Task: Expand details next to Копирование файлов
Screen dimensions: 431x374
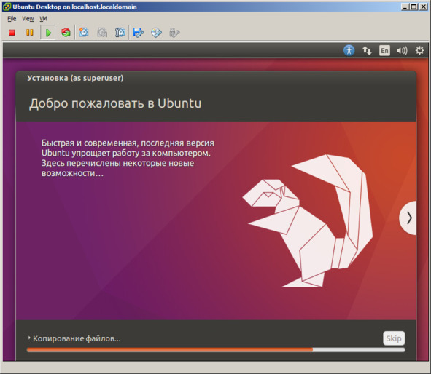Action: 29,338
